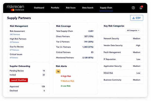Click the Total Supply Chain 2,451 value

point(91,31)
